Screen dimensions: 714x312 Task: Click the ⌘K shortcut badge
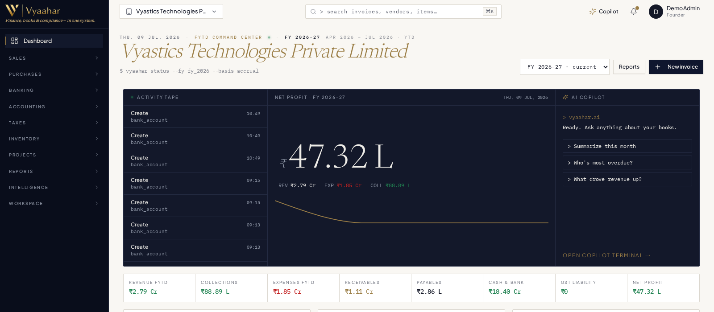(490, 12)
